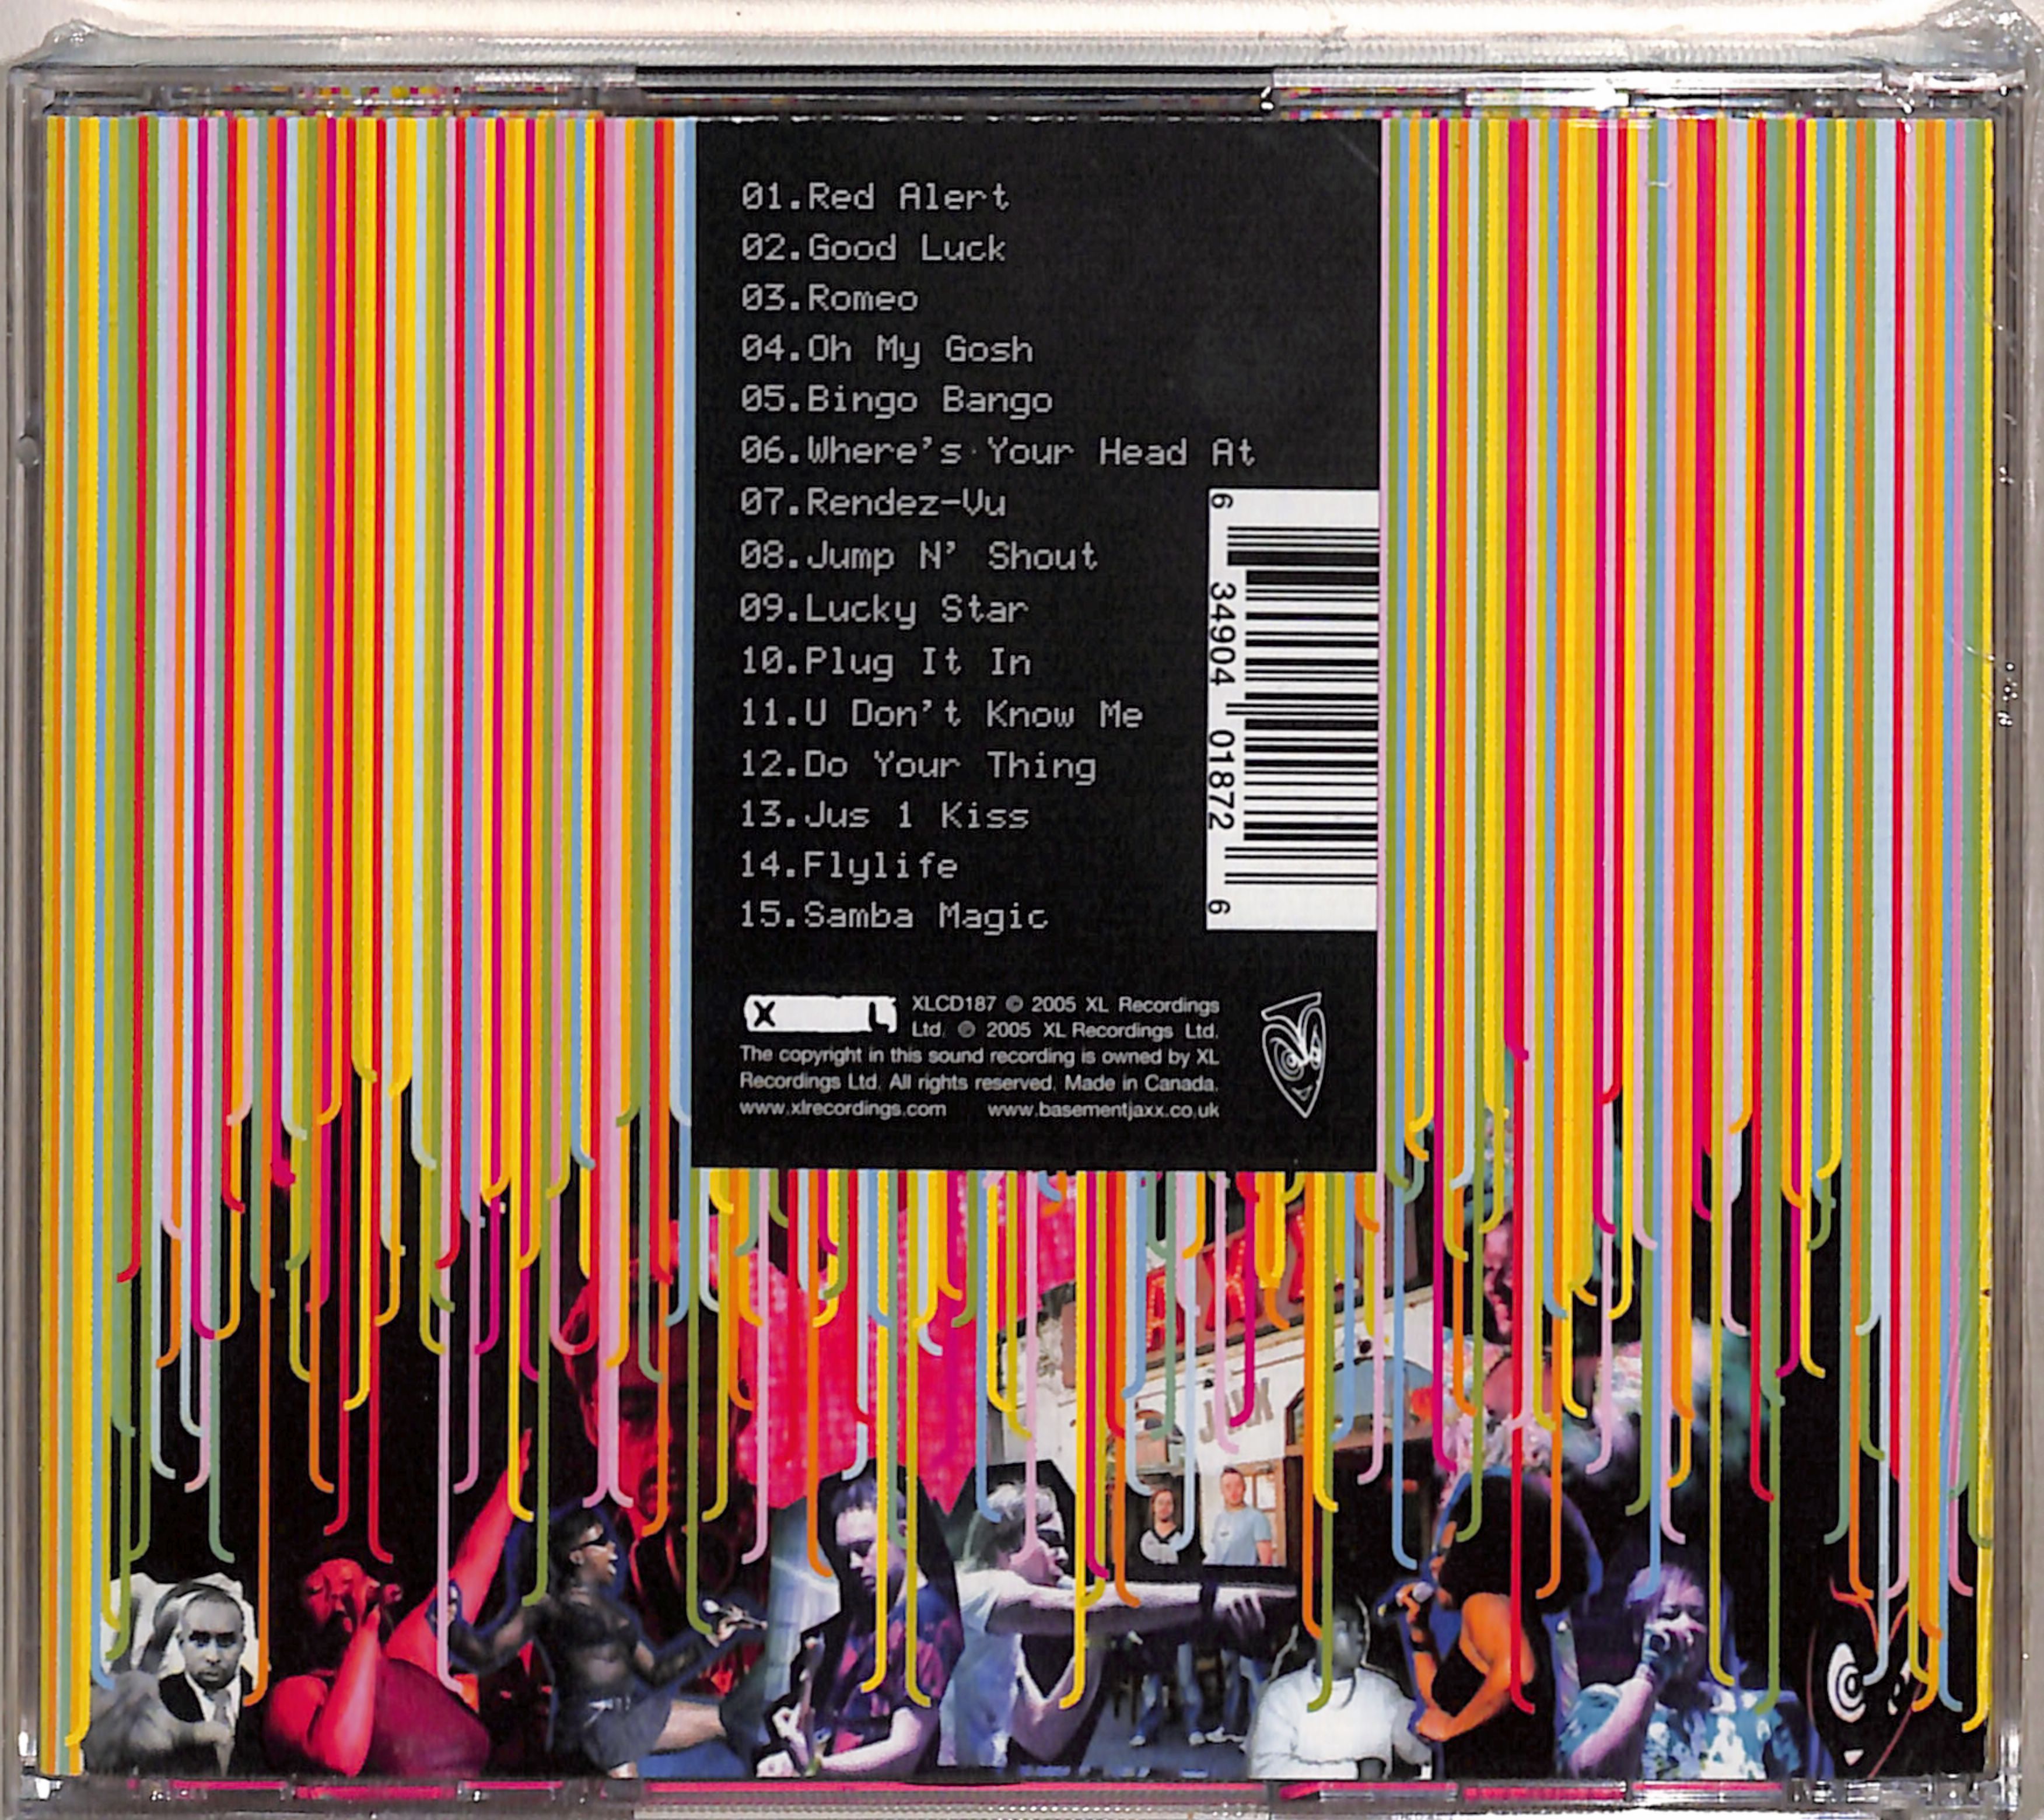Select track 03 Romeo
Screen dimensions: 2044x1820
coord(829,298)
